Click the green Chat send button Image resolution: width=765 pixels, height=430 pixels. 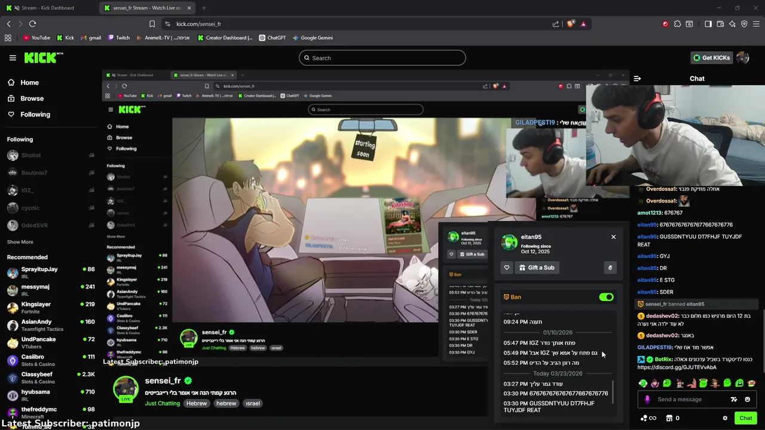pyautogui.click(x=745, y=418)
